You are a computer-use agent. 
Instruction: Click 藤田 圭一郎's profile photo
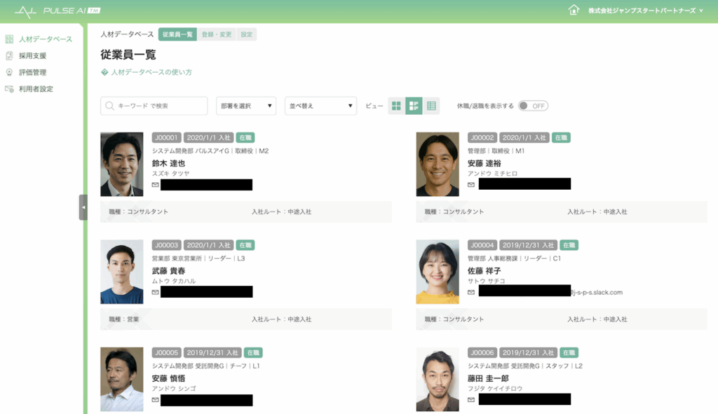tap(438, 379)
